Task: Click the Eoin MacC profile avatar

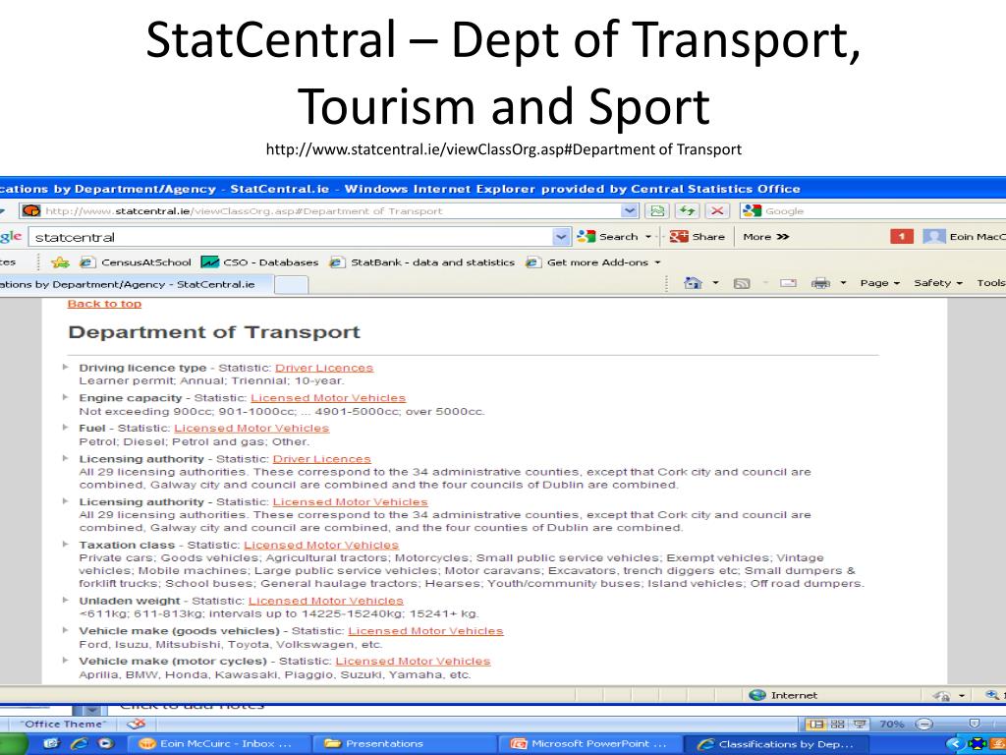Action: click(x=933, y=237)
